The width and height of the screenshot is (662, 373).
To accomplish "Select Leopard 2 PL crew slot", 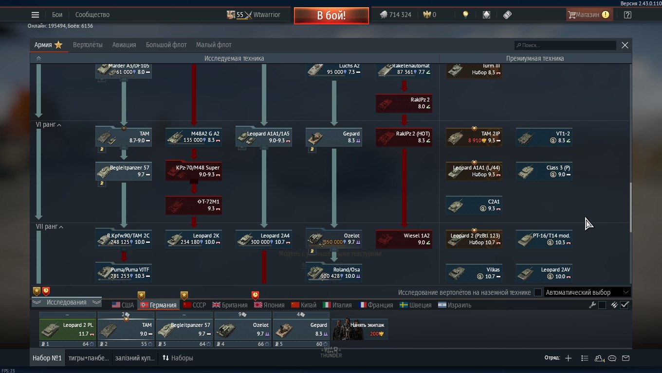I will point(68,329).
